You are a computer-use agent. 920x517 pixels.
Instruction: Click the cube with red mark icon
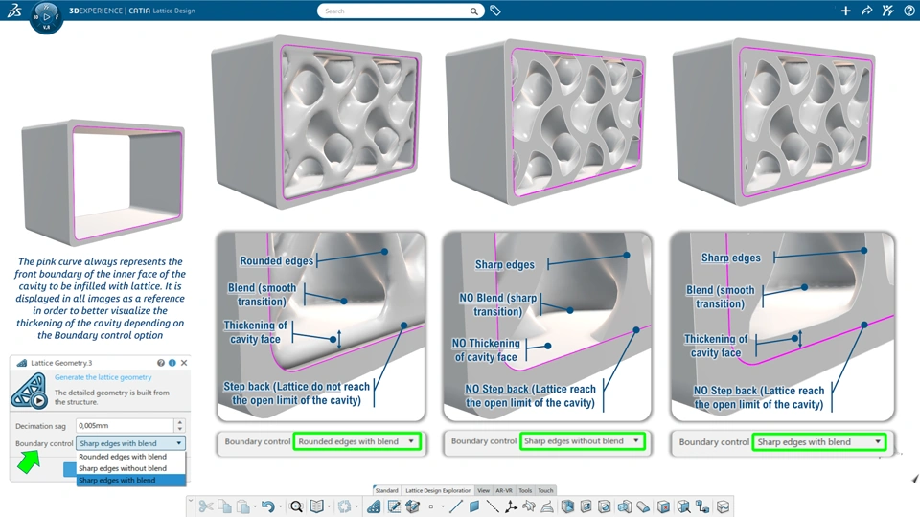(663, 506)
